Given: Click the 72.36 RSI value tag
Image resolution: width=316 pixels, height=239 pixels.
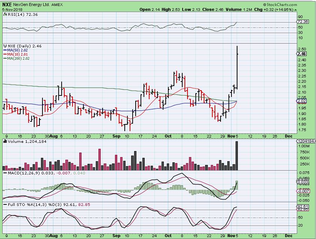Looking at the screenshot, I should (302, 22).
